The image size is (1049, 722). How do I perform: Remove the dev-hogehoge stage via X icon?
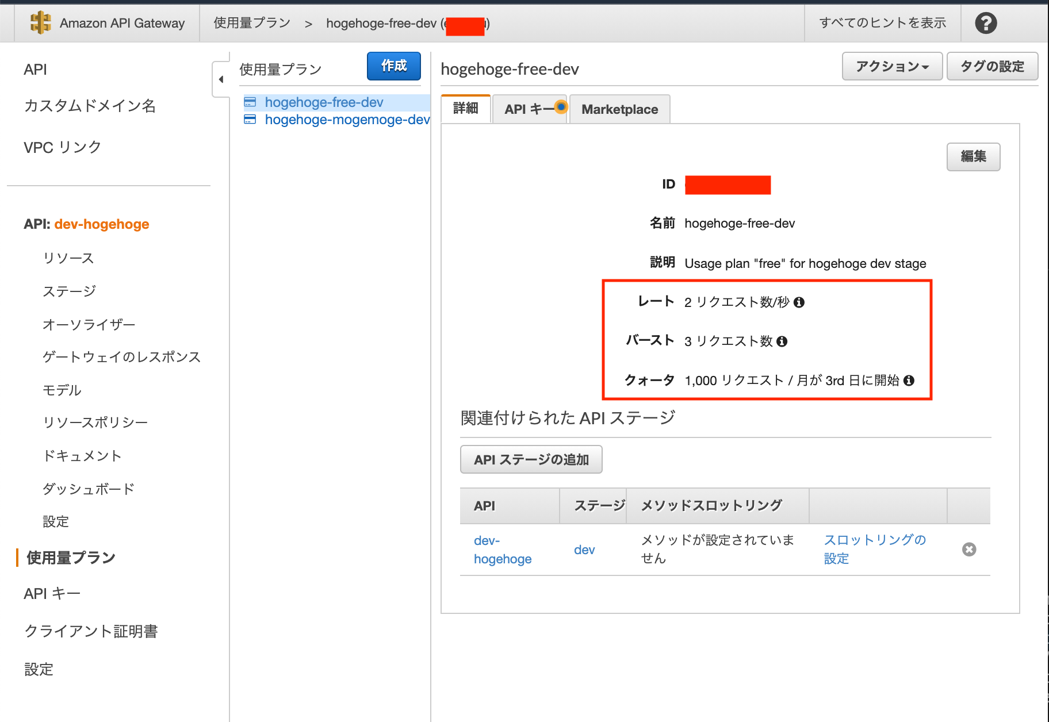pyautogui.click(x=969, y=550)
